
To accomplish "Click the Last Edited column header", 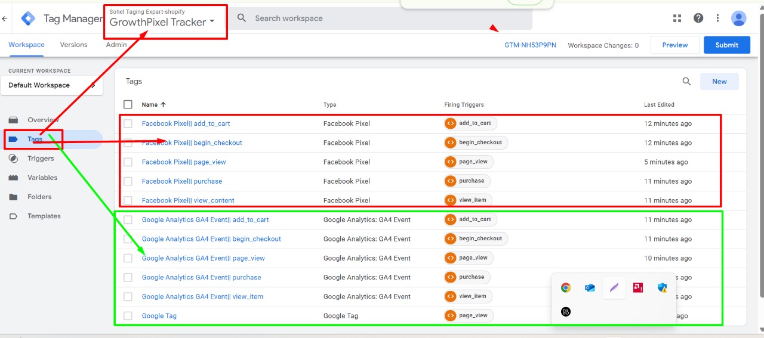I will 659,105.
